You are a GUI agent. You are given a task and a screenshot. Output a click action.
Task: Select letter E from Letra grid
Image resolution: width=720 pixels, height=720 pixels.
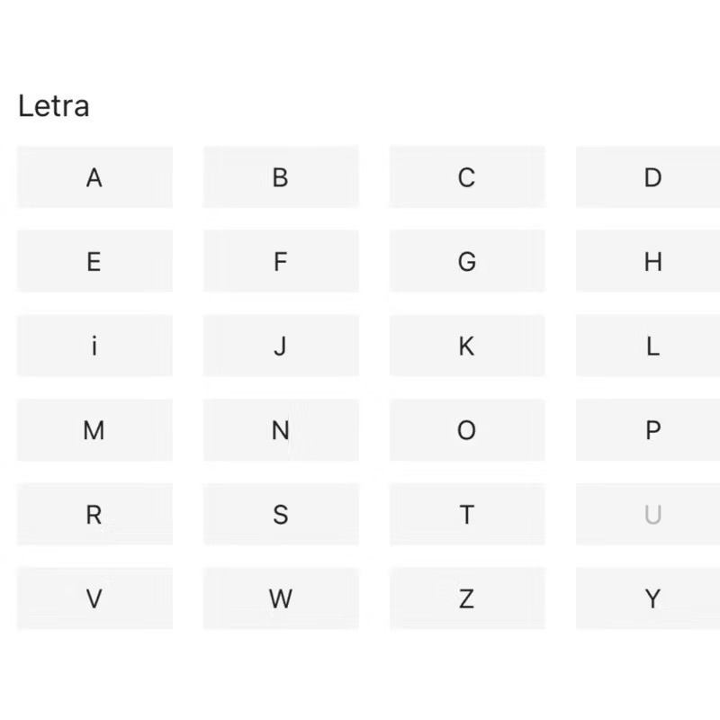(x=94, y=262)
